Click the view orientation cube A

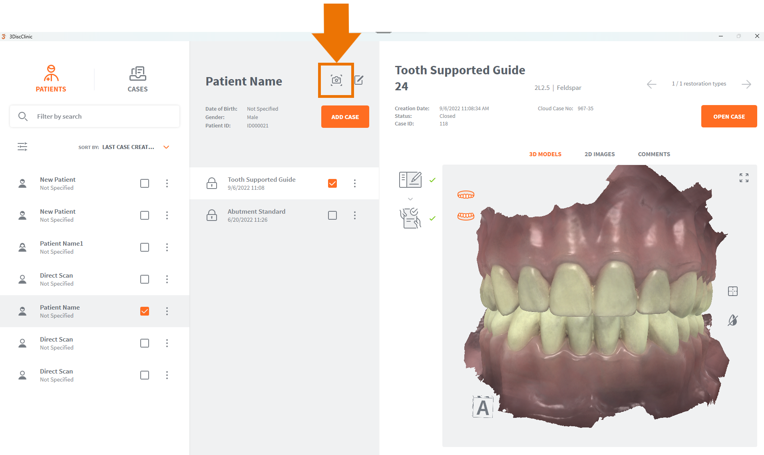point(483,407)
